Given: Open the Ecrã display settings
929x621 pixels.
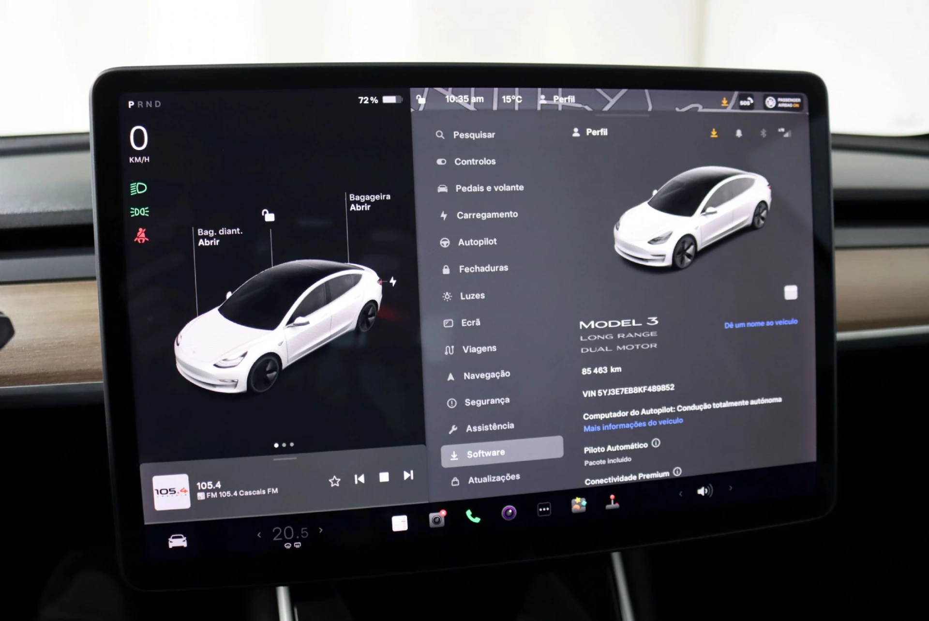Looking at the screenshot, I should [x=462, y=322].
